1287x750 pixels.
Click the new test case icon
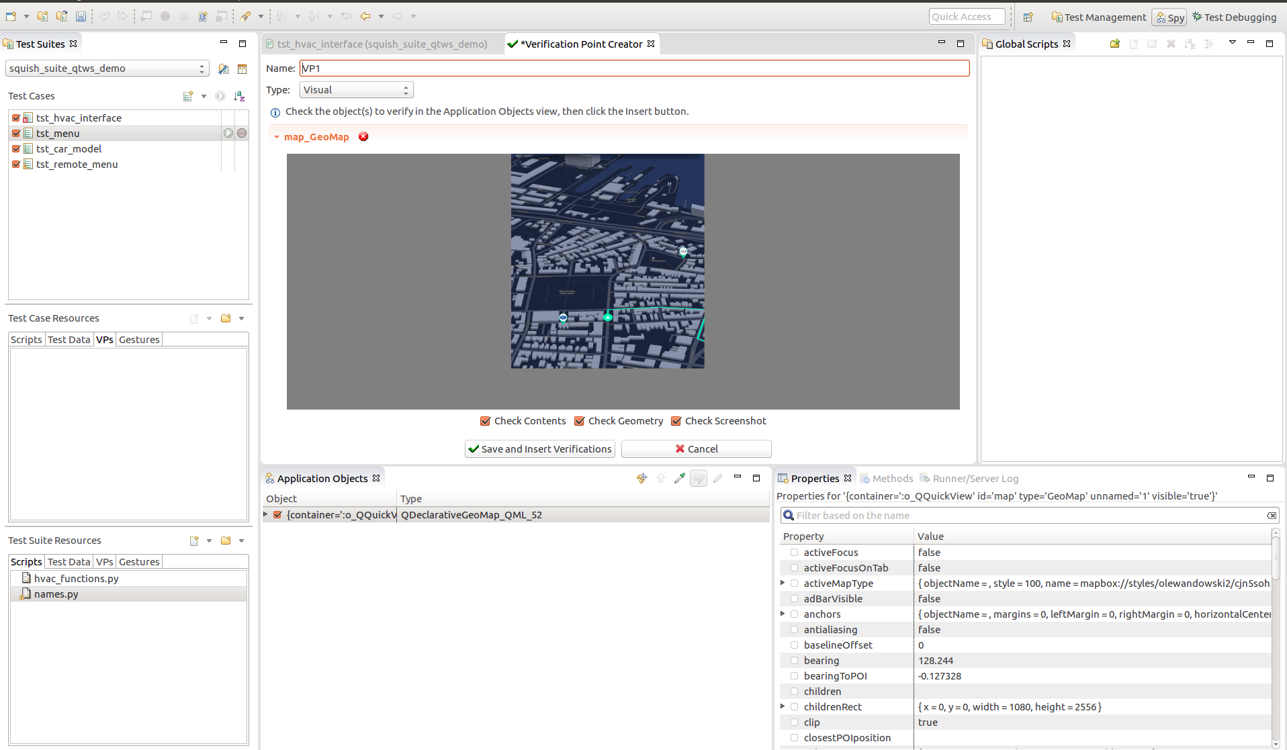point(188,96)
